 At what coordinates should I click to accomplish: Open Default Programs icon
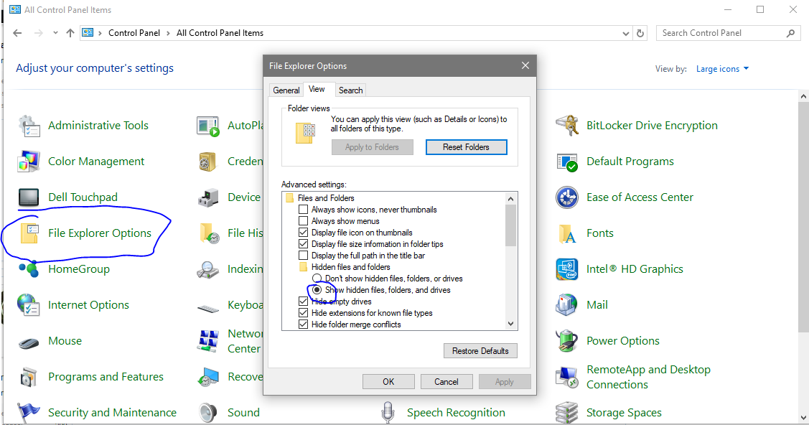point(567,162)
